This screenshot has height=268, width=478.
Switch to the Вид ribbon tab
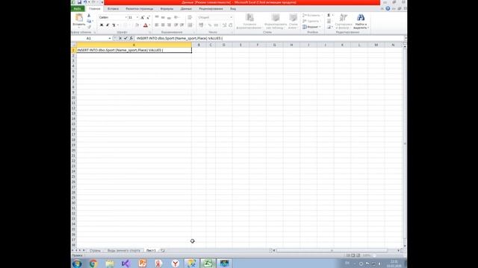point(233,9)
